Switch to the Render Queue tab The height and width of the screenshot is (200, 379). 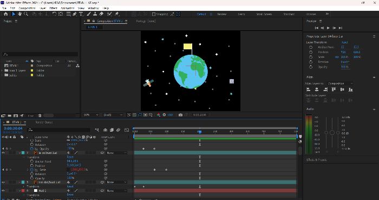click(44, 122)
